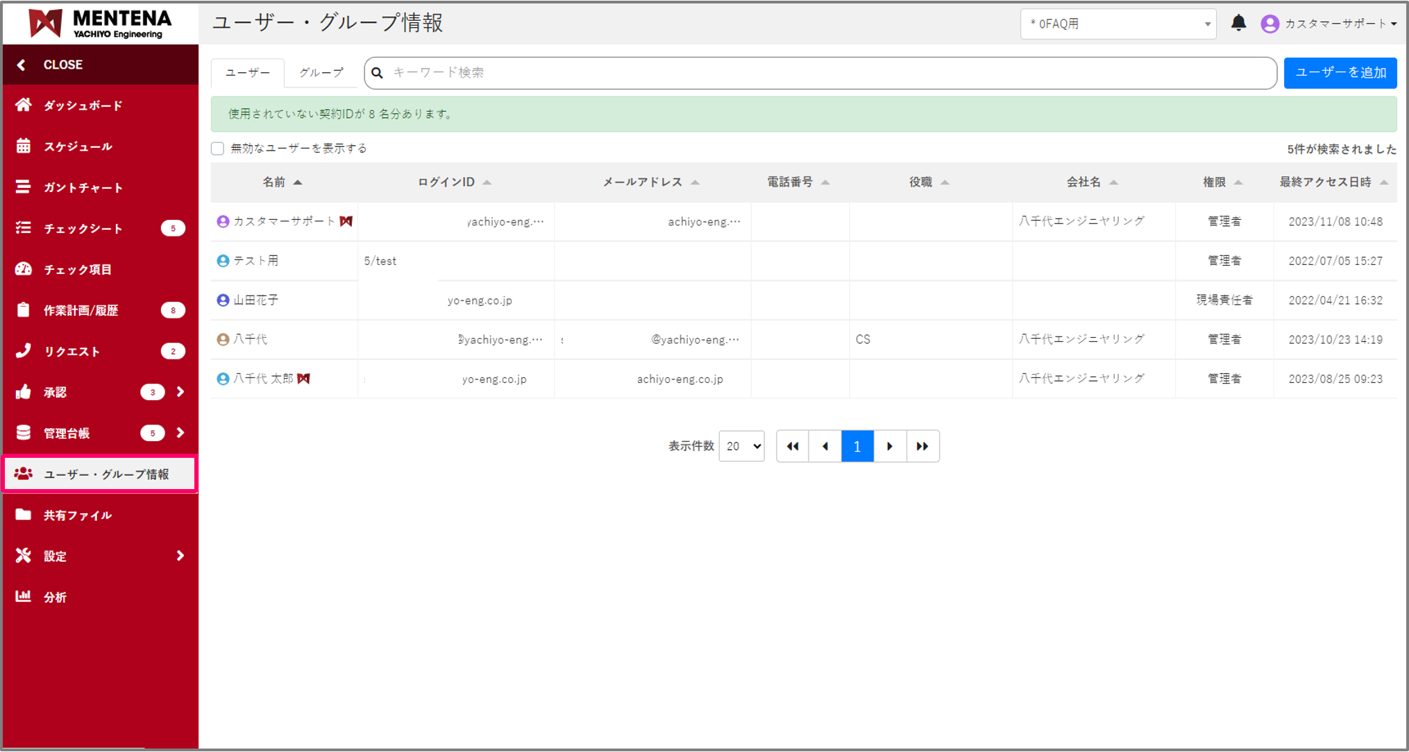Open the 作業計画/履歴 clipboard icon
This screenshot has height=752, width=1409.
24,310
